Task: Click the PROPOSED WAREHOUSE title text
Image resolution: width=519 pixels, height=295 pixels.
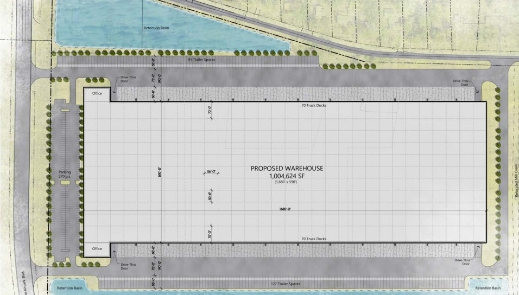Action: pos(287,168)
